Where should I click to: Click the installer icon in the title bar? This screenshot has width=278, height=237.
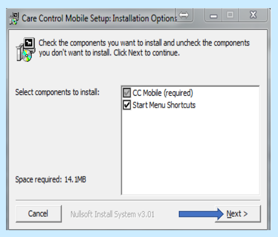pyautogui.click(x=15, y=19)
